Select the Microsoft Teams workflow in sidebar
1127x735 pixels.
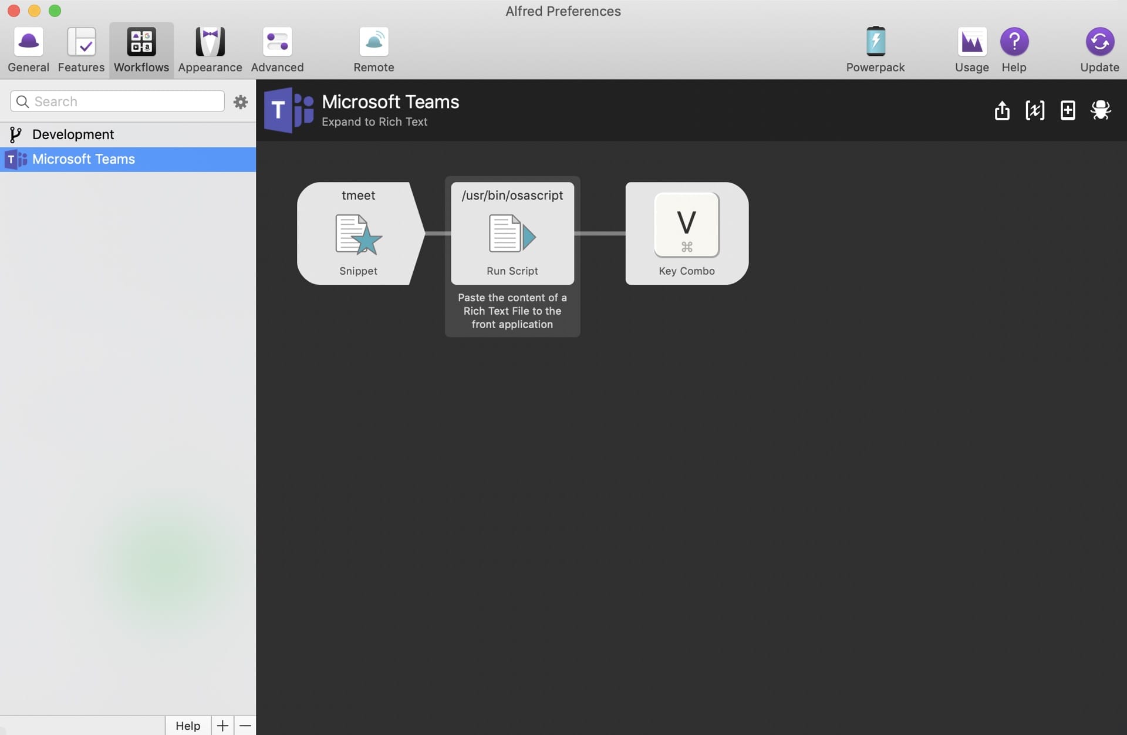point(128,159)
